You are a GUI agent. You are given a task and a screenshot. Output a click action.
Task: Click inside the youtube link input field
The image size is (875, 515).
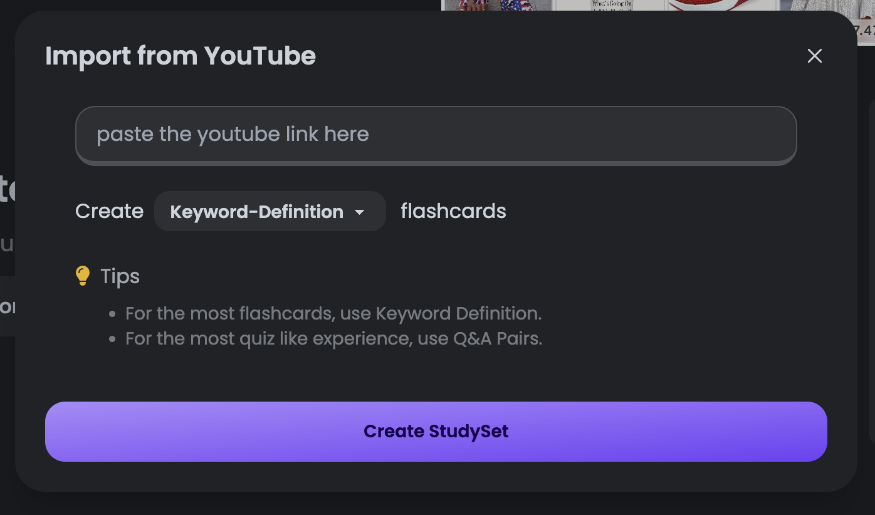tap(436, 135)
